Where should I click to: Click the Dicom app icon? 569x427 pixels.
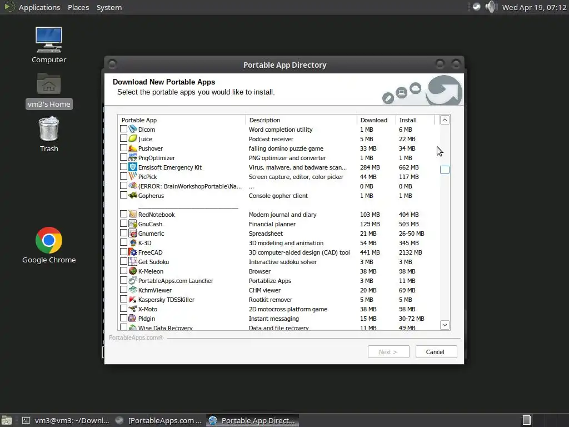[x=133, y=129]
